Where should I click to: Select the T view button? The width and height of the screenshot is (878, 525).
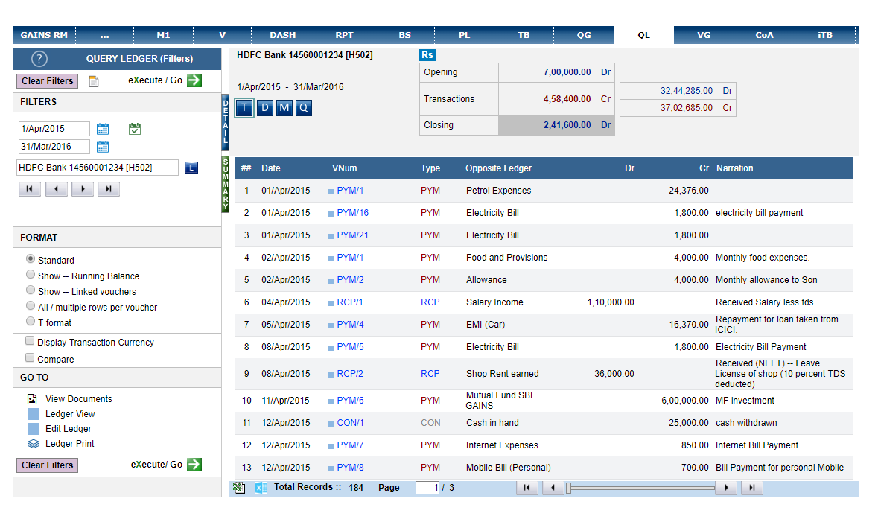(244, 107)
